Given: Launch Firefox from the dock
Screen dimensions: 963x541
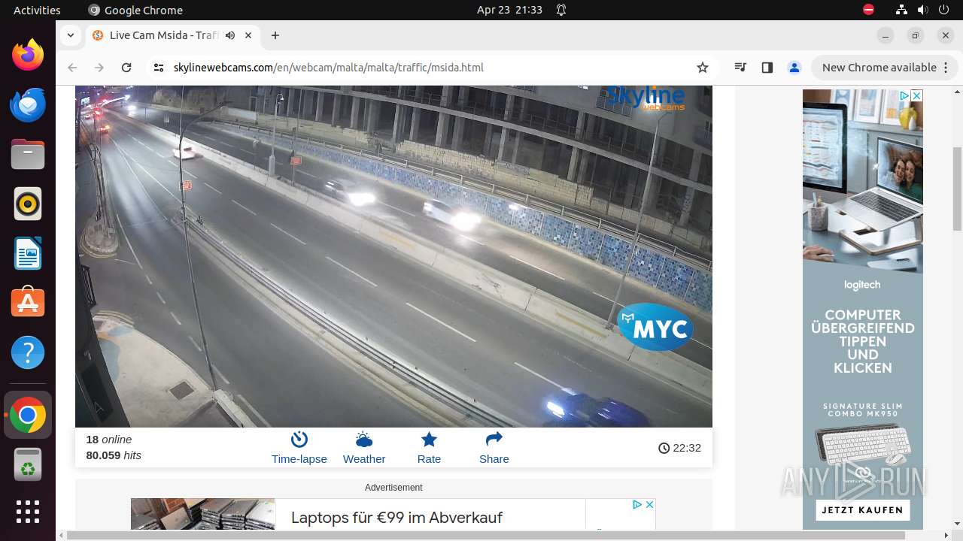Looking at the screenshot, I should click(x=28, y=55).
